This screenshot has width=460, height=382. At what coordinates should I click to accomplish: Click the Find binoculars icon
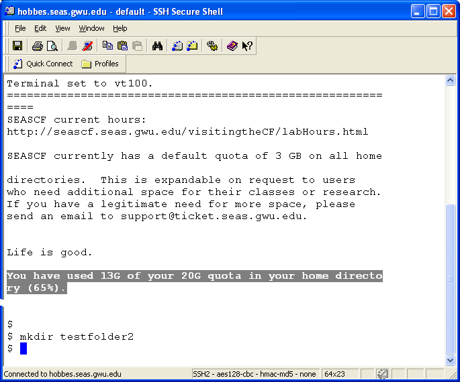(158, 46)
